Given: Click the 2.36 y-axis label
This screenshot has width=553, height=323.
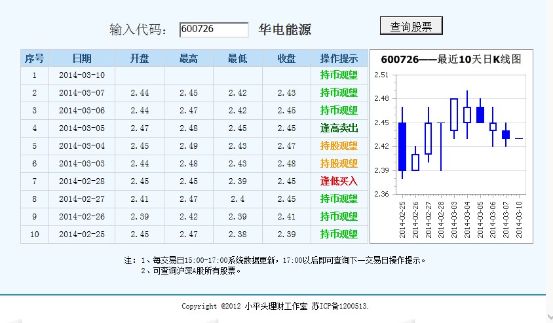Looking at the screenshot, I should (x=381, y=194).
